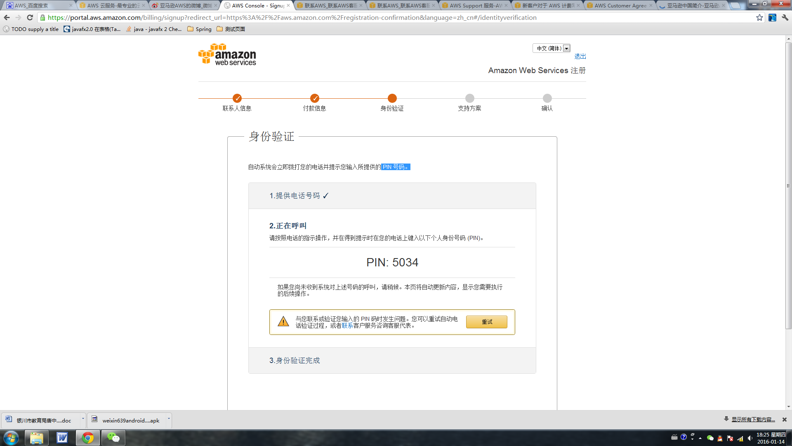Image resolution: width=792 pixels, height=446 pixels.
Task: Click the green SSL padlock icon
Action: tap(42, 17)
